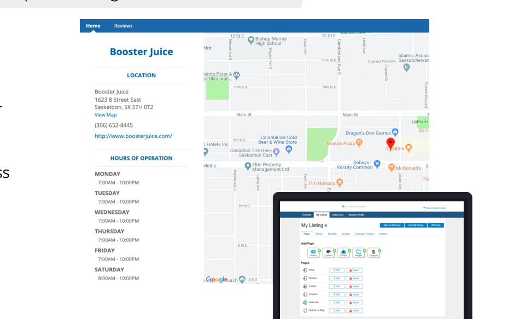Edit the Contact page

pyautogui.click(x=337, y=286)
